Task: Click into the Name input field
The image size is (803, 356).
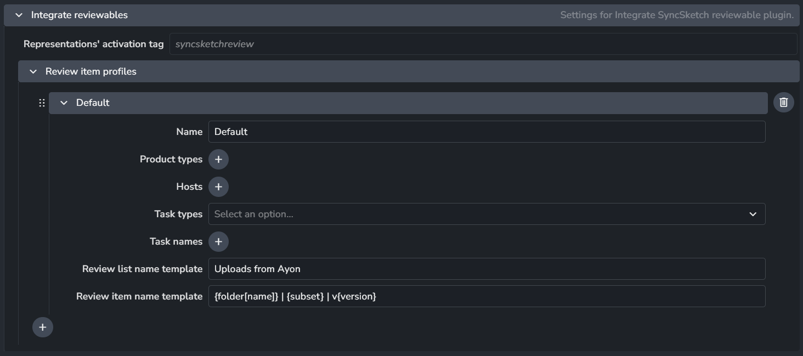Action: (x=487, y=132)
